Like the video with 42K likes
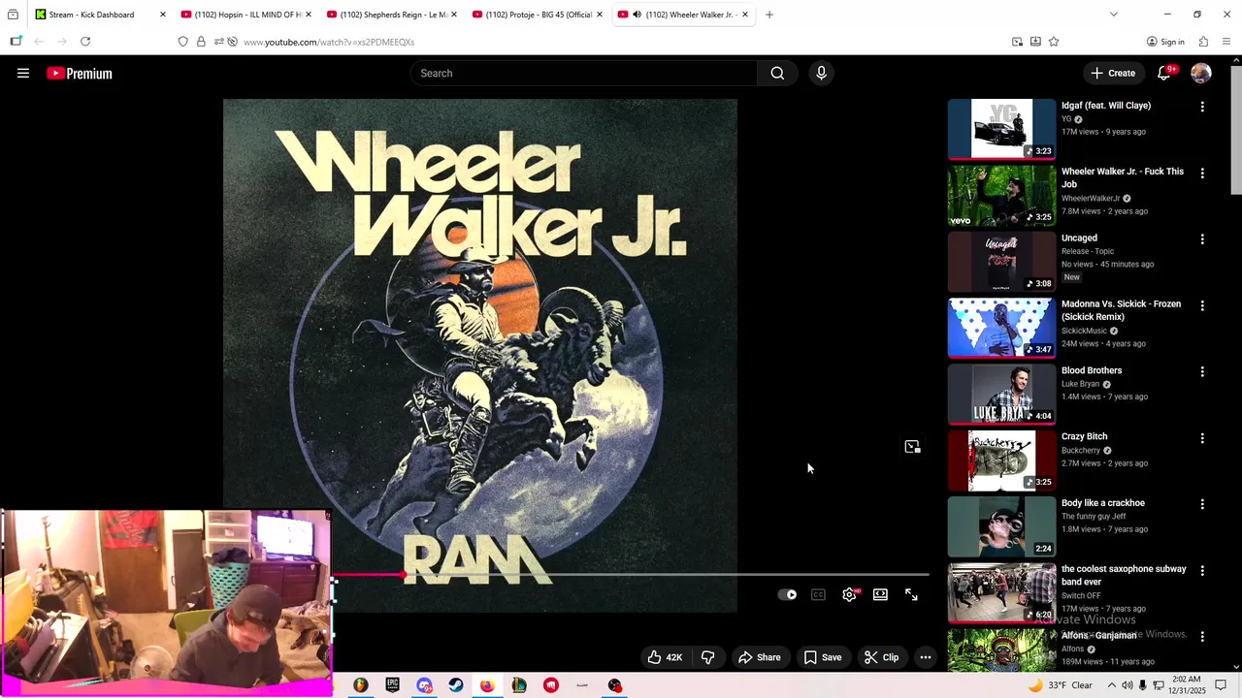The image size is (1242, 698). tap(666, 657)
